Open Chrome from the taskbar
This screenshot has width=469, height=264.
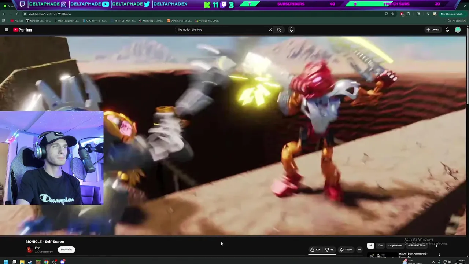(46, 262)
